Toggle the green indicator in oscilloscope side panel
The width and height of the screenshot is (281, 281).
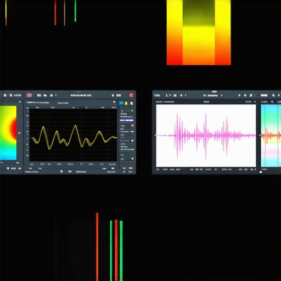click(x=132, y=149)
